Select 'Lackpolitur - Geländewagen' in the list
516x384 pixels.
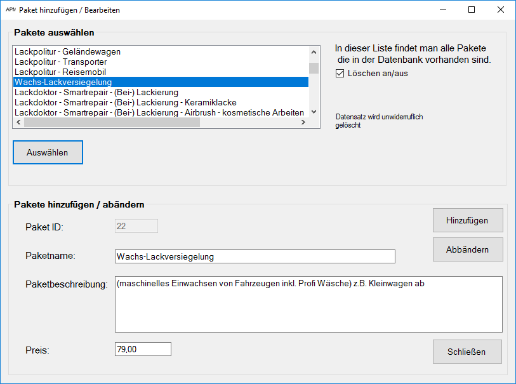point(67,51)
